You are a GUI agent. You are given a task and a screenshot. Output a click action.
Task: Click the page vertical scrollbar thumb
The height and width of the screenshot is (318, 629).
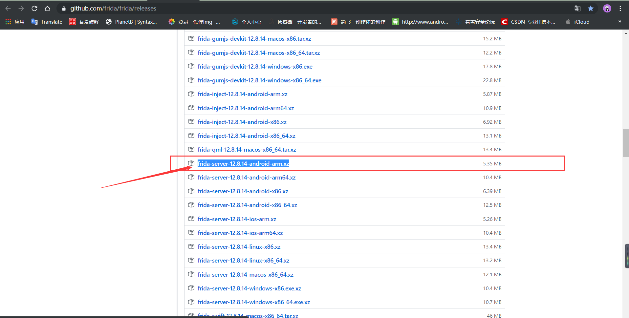coord(626,143)
